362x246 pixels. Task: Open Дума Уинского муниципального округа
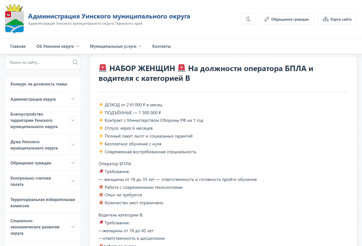pos(34,145)
